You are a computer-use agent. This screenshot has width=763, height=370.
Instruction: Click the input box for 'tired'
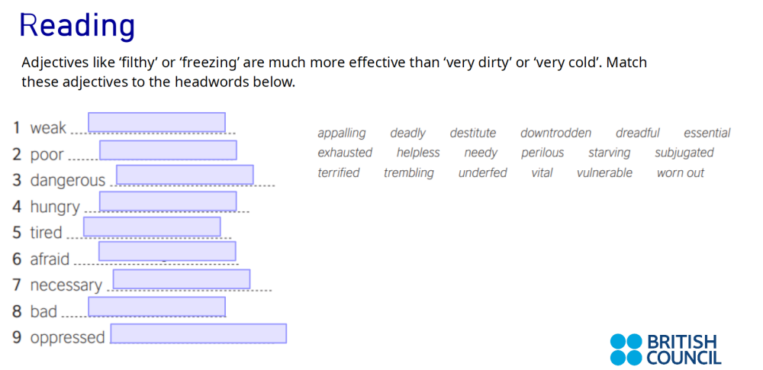click(x=152, y=227)
